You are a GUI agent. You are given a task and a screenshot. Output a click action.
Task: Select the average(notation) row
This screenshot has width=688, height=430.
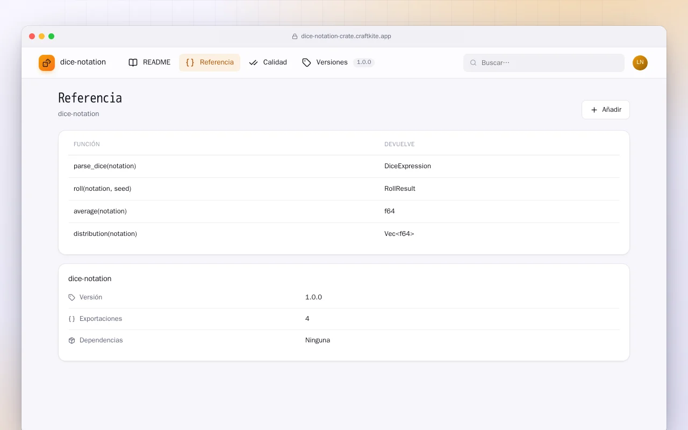point(344,211)
